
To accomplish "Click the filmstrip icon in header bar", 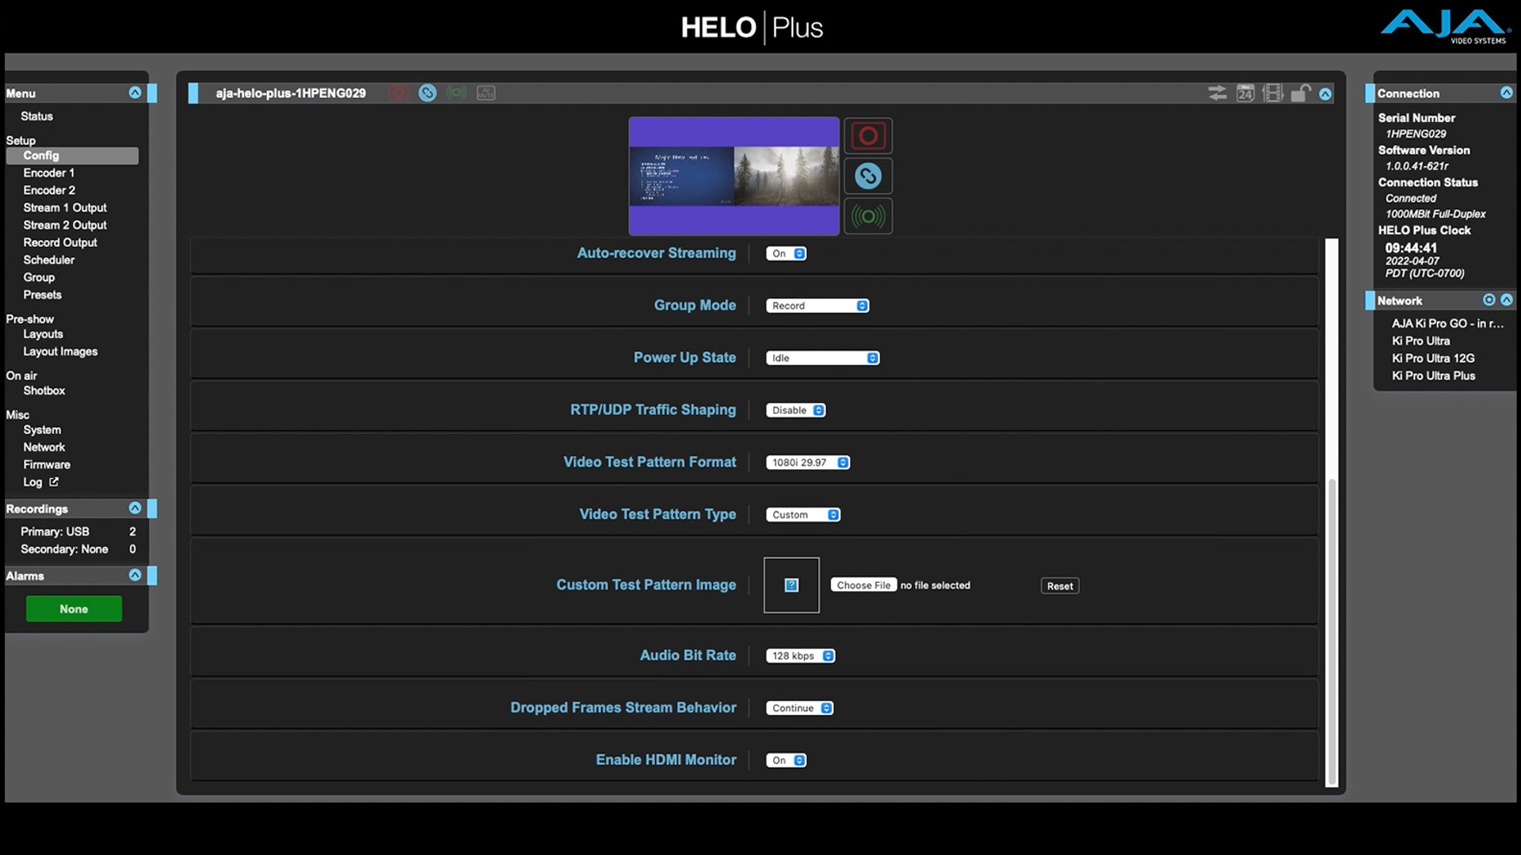I will pos(1272,93).
